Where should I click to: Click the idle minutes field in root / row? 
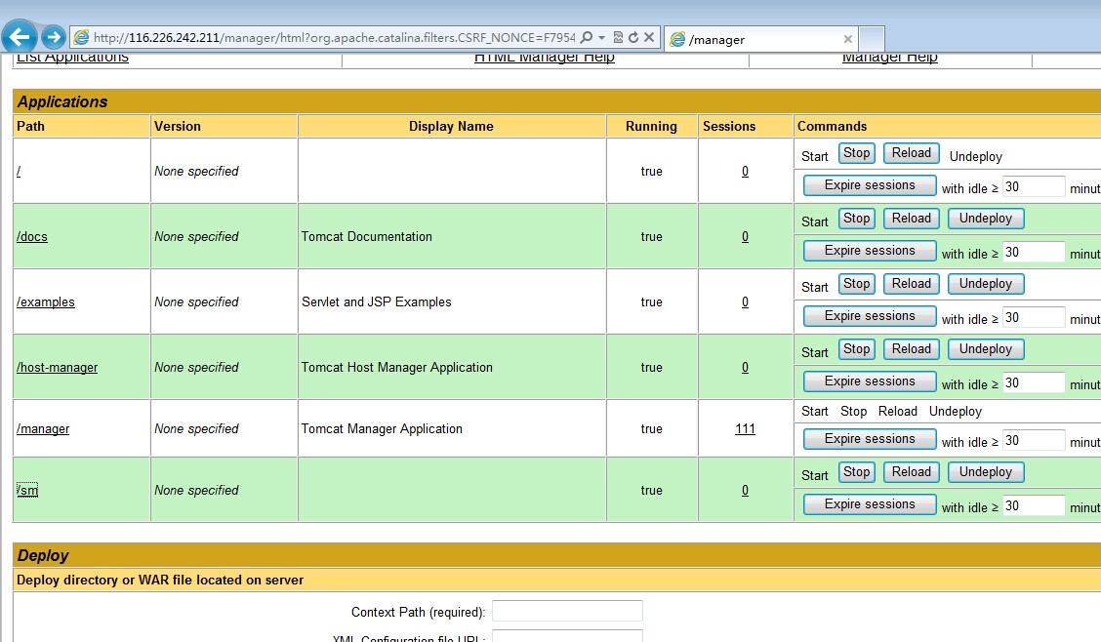click(x=1034, y=186)
